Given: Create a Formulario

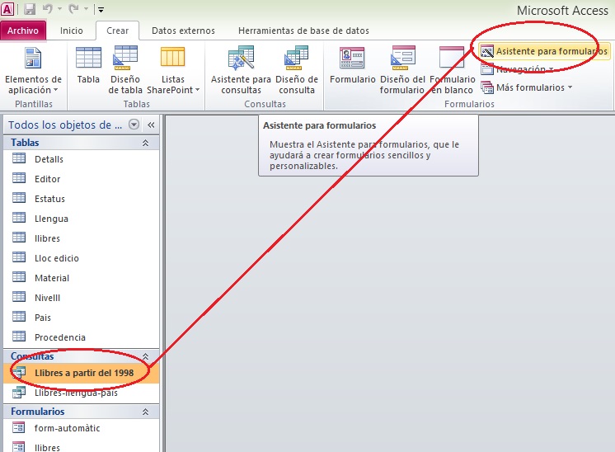Looking at the screenshot, I should [352, 65].
